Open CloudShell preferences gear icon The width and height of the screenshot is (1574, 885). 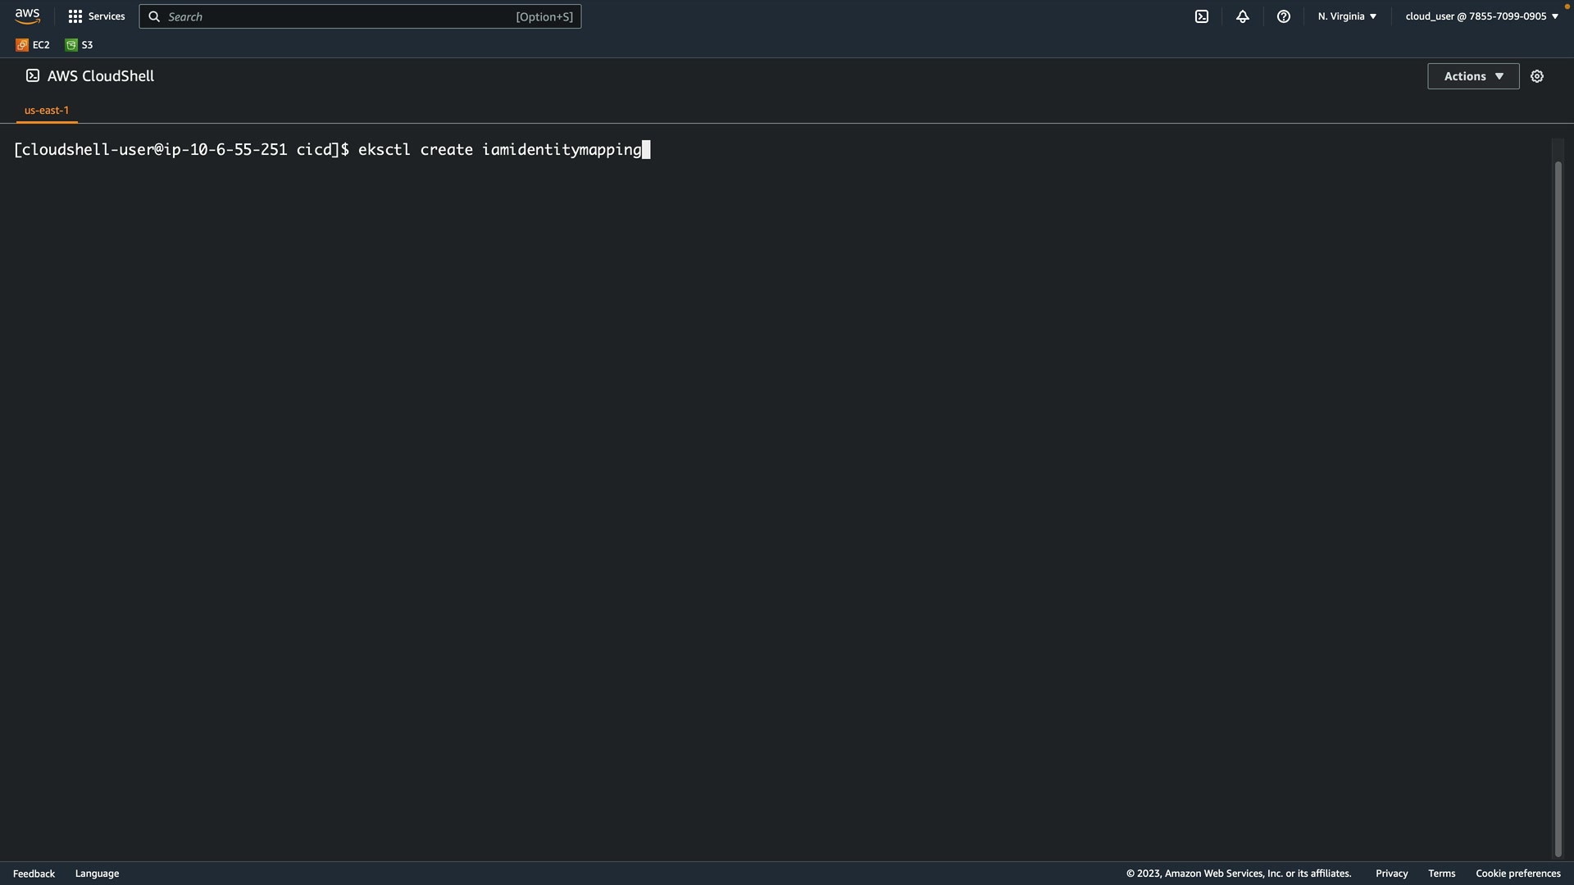tap(1537, 76)
